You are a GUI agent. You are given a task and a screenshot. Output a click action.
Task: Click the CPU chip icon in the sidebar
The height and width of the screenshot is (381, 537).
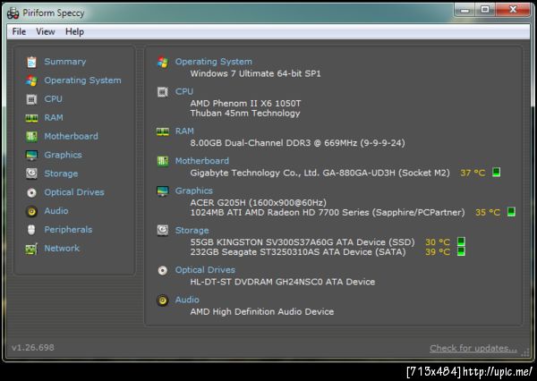point(31,99)
